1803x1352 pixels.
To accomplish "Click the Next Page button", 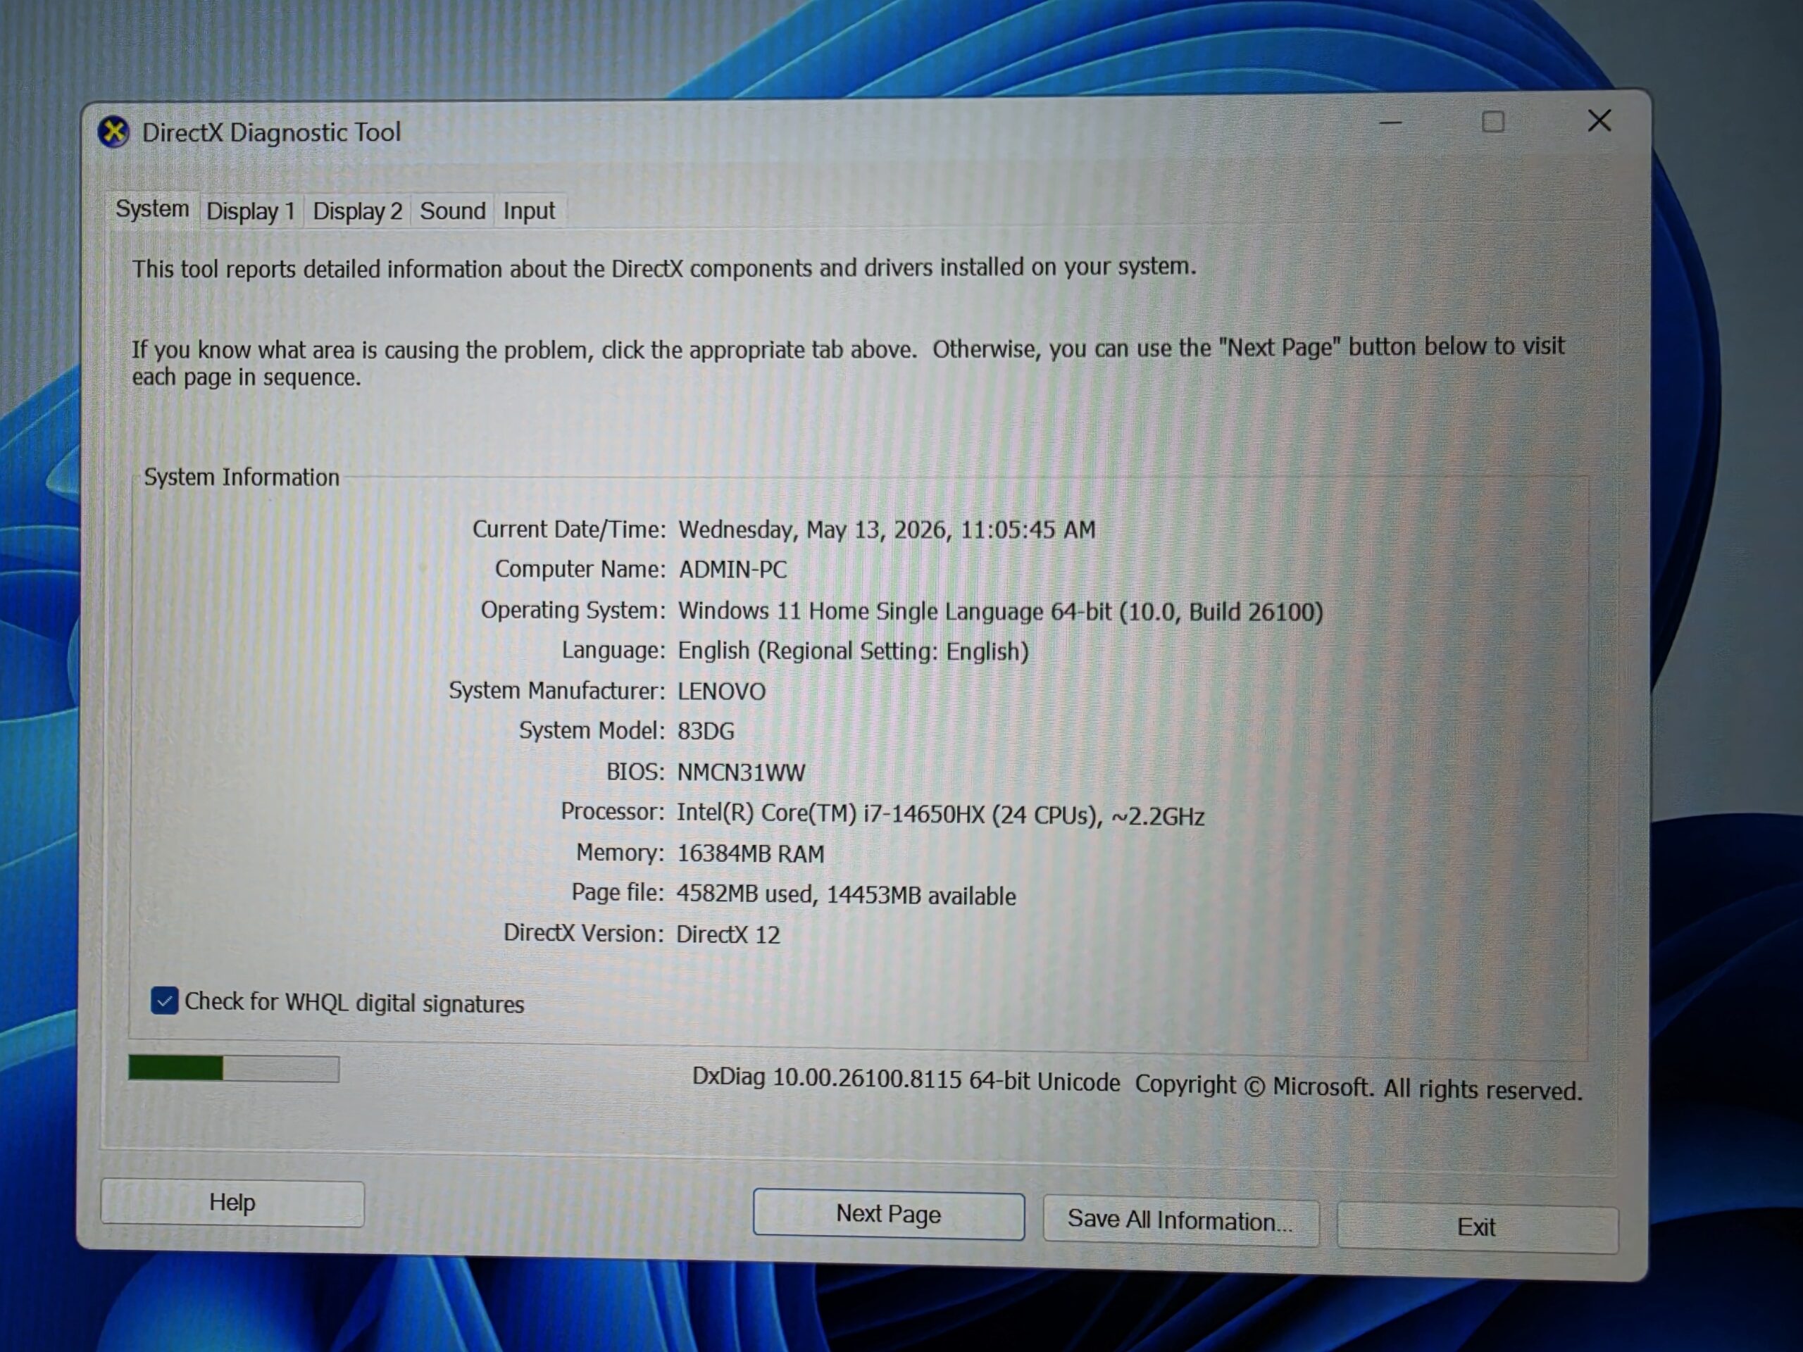I will pos(888,1214).
